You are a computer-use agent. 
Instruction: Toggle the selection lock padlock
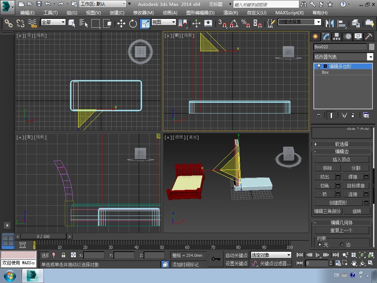click(x=63, y=255)
